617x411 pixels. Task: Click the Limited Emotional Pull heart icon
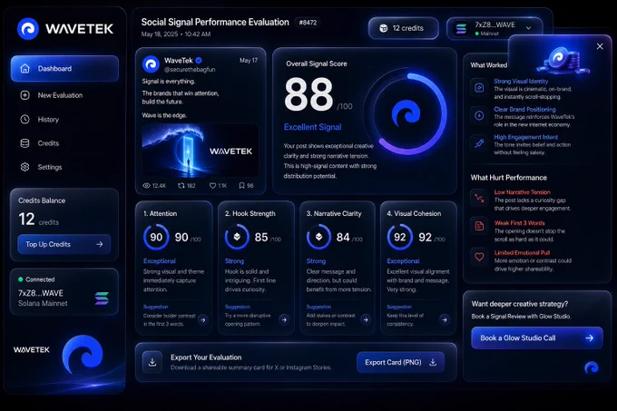pyautogui.click(x=479, y=257)
